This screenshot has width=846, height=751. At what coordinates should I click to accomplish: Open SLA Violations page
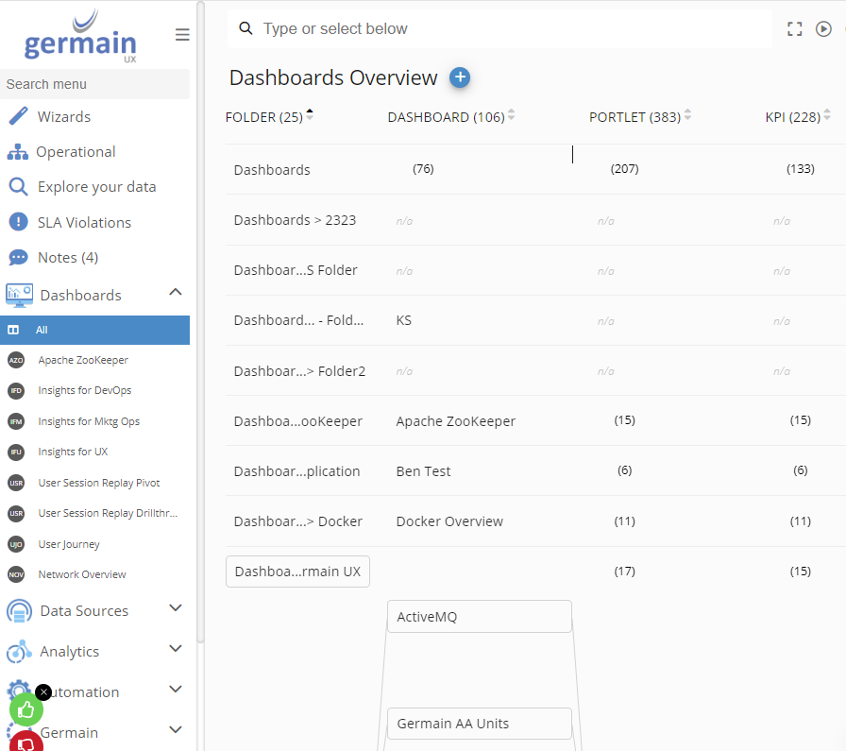[84, 223]
